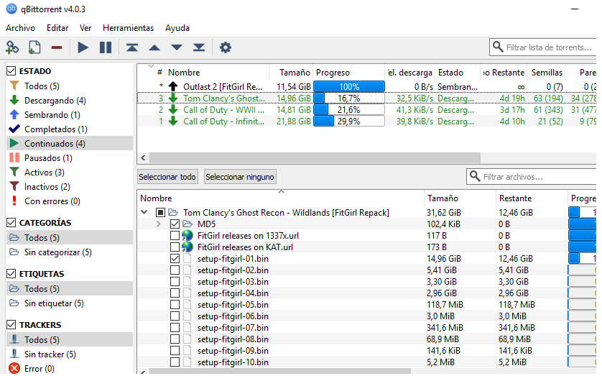Pause torrents with the pause icon
The height and width of the screenshot is (376, 602).
[105, 47]
